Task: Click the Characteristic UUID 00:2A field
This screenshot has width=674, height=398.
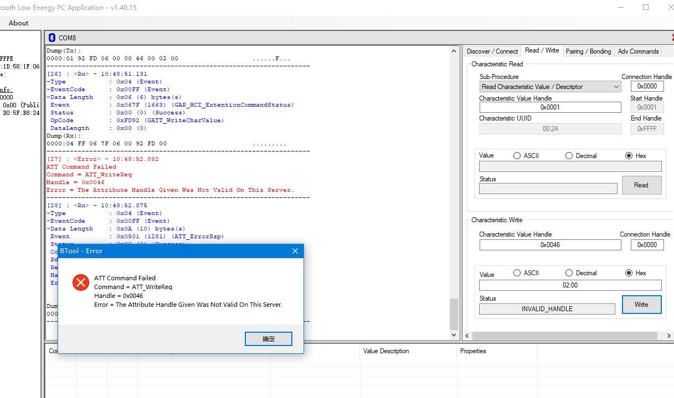Action: tap(550, 128)
